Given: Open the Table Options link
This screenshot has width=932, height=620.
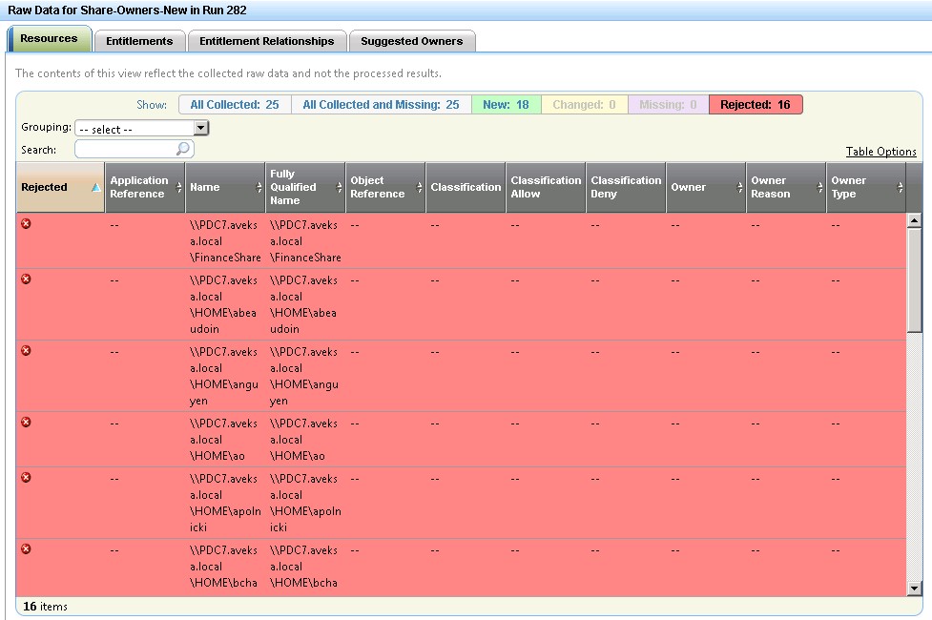Looking at the screenshot, I should tap(880, 152).
